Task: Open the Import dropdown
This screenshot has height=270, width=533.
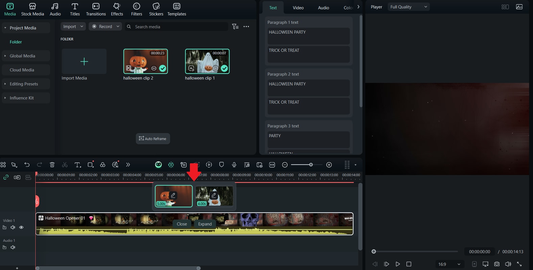Action: point(73,26)
